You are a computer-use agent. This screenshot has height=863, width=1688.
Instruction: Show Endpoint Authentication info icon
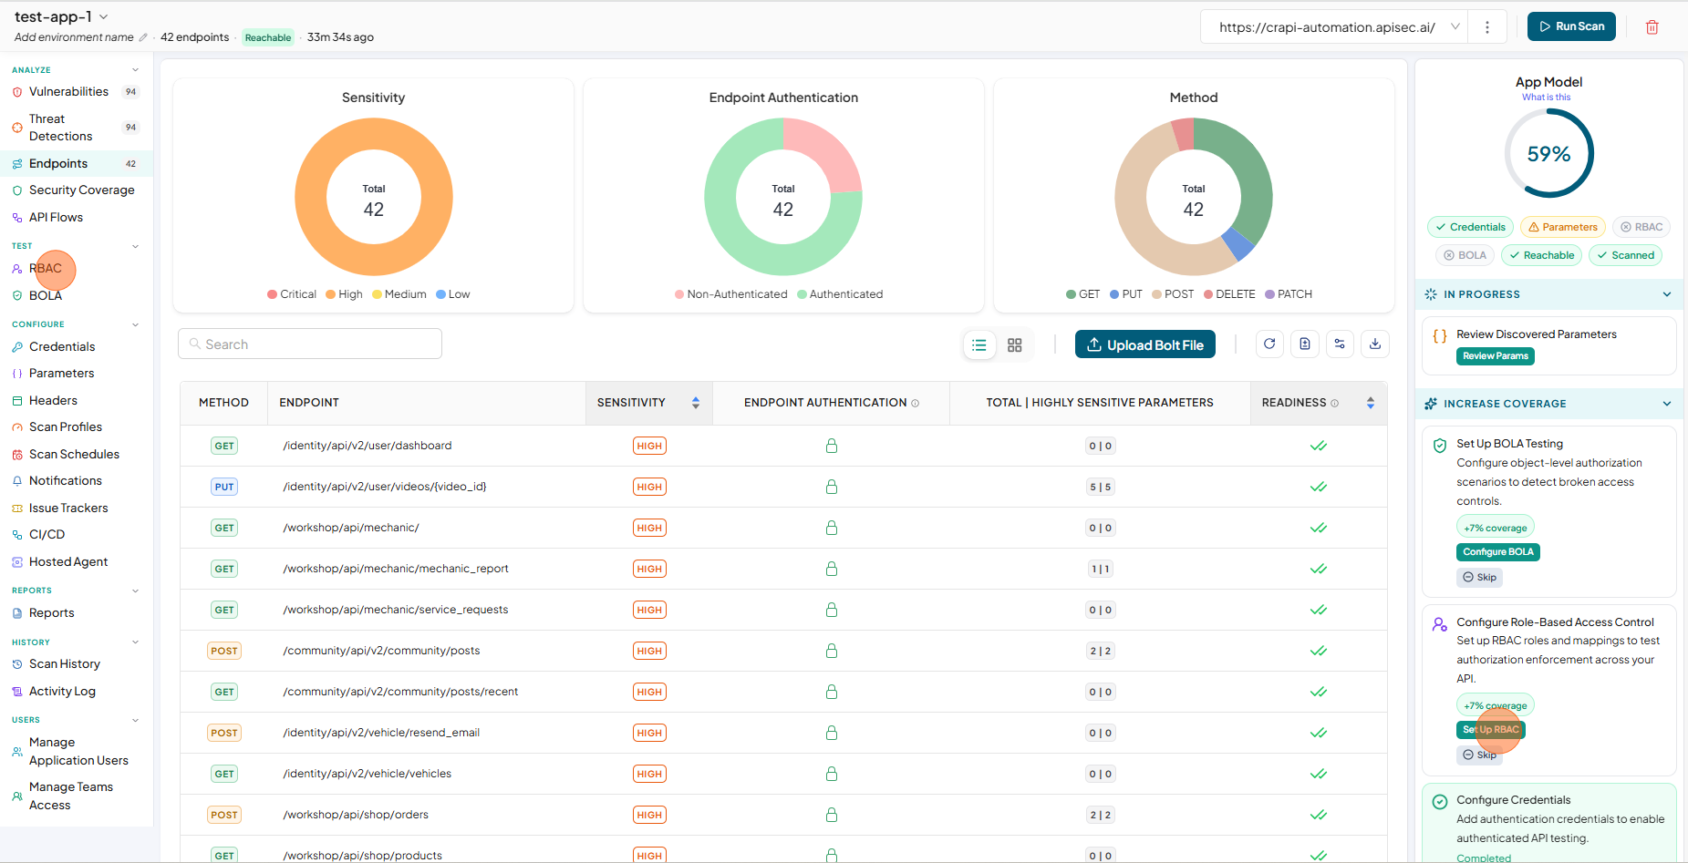pos(916,403)
